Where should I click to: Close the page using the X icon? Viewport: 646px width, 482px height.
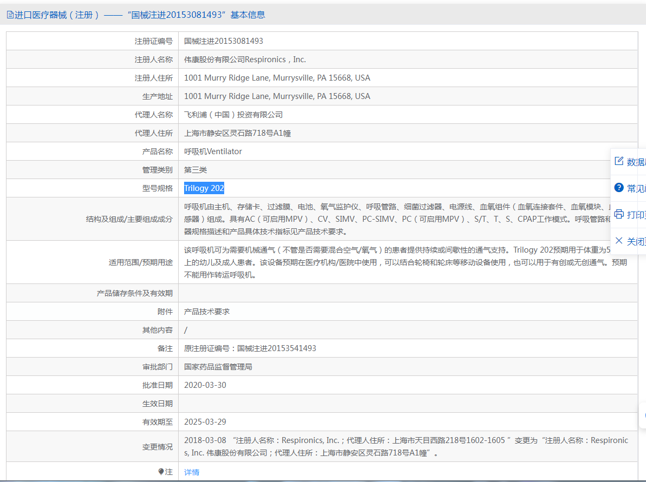coord(619,241)
